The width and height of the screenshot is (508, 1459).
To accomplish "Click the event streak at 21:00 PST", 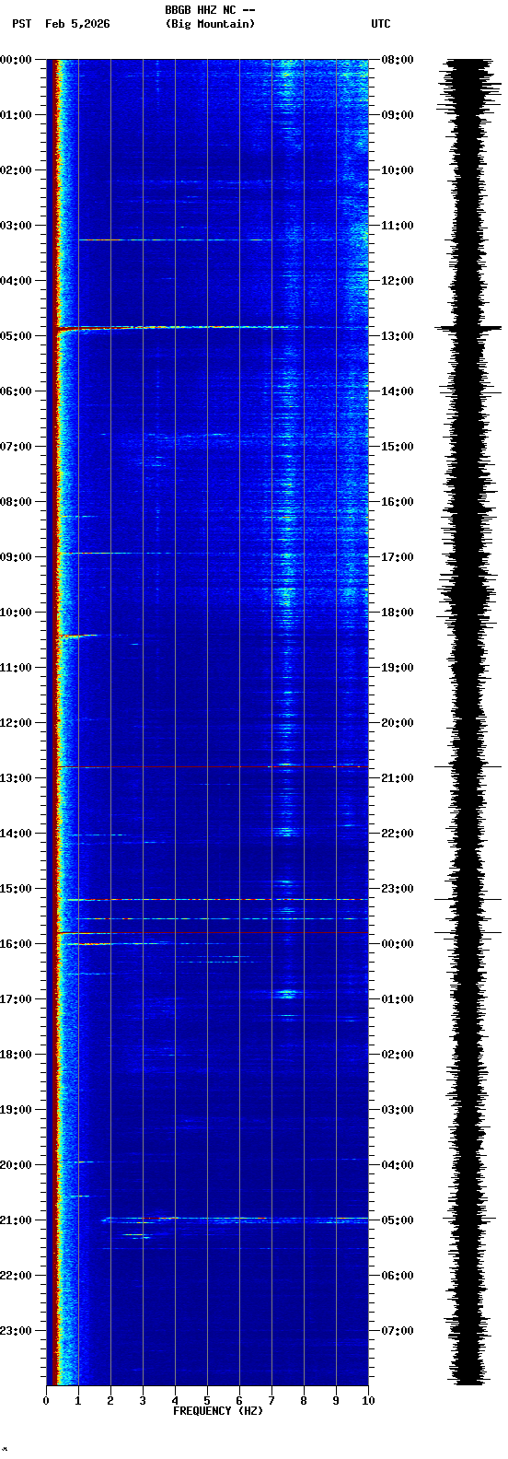I will coord(235,1219).
